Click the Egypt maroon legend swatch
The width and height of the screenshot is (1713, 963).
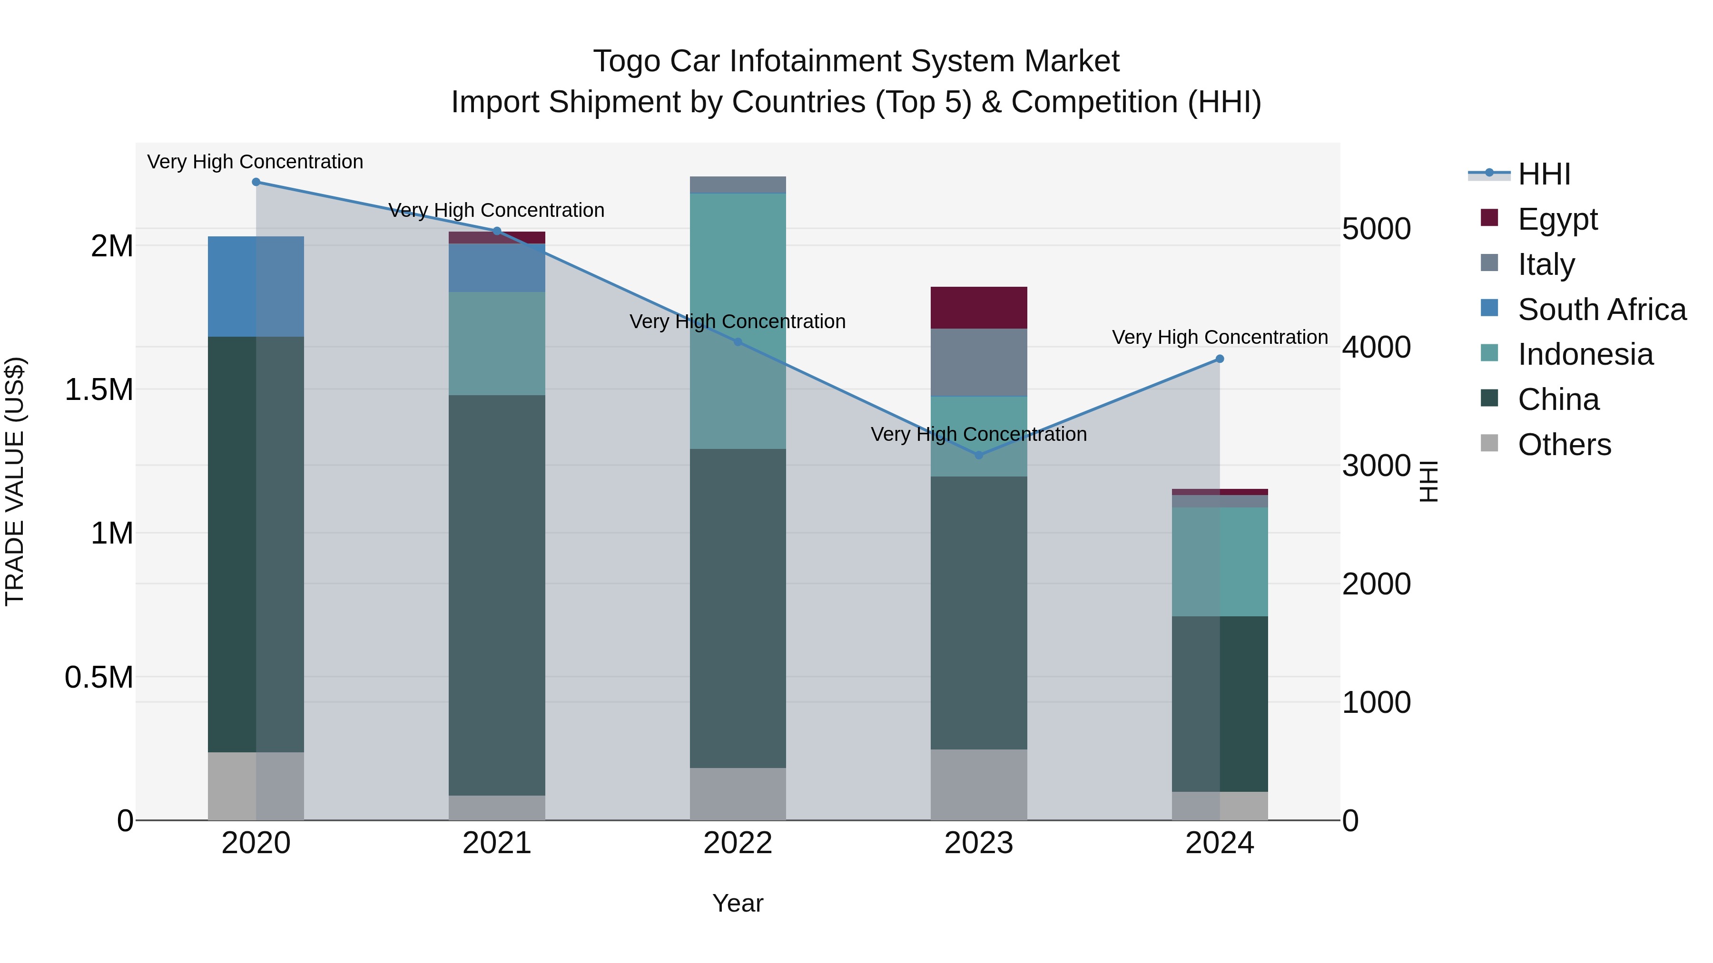point(1489,217)
